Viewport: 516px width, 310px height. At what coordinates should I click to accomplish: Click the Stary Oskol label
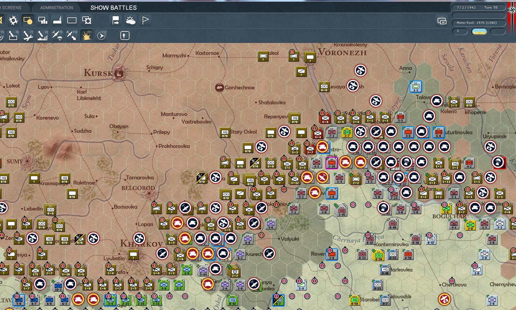coord(243,132)
